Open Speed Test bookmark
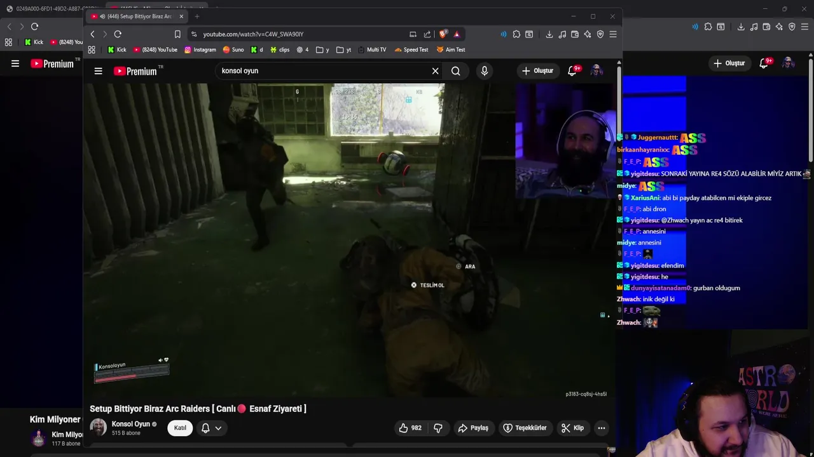Screen dimensions: 814x457 click(411, 50)
